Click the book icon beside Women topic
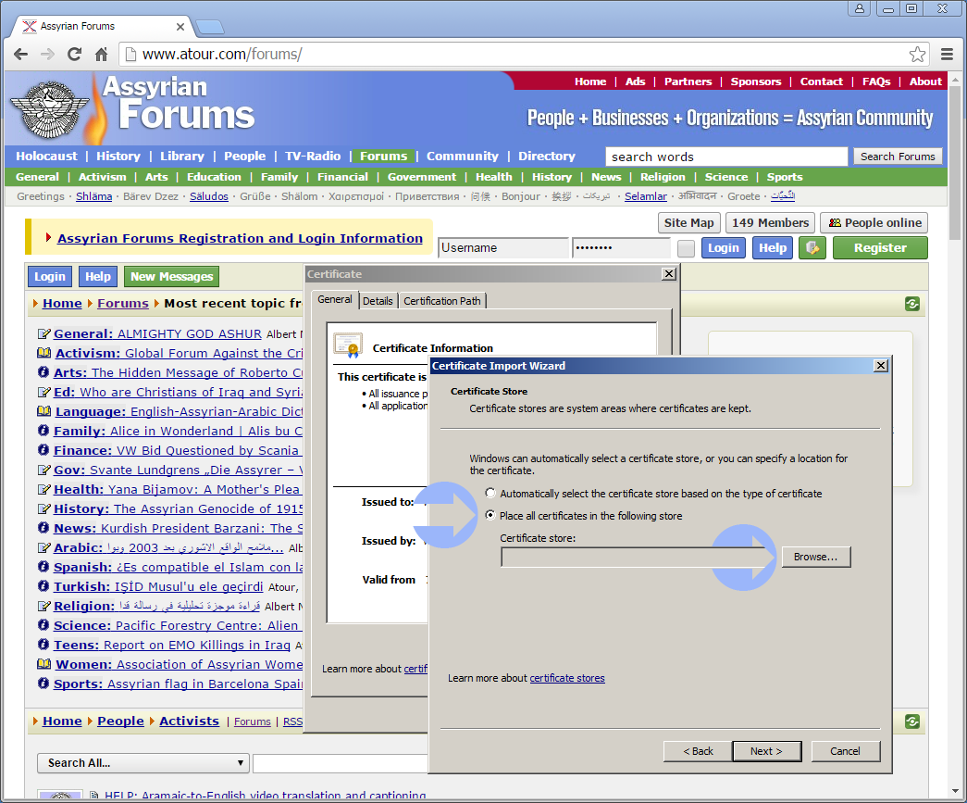The width and height of the screenshot is (967, 803). (x=43, y=664)
